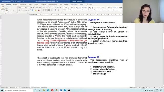Click the Save icon in the title bar

tap(15, 2)
